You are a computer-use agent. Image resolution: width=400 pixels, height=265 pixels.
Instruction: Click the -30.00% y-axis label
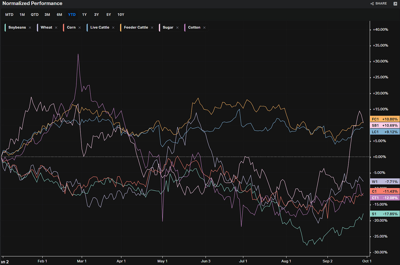click(380, 252)
